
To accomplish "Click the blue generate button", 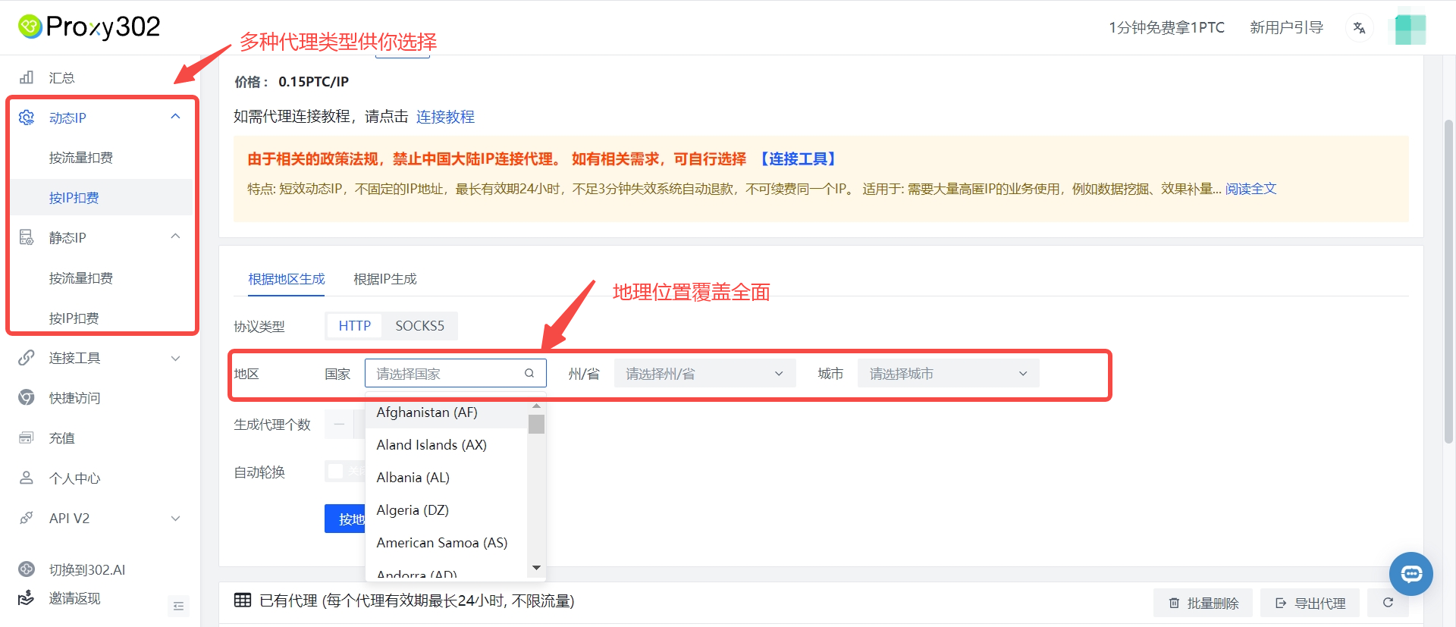I will tap(346, 519).
